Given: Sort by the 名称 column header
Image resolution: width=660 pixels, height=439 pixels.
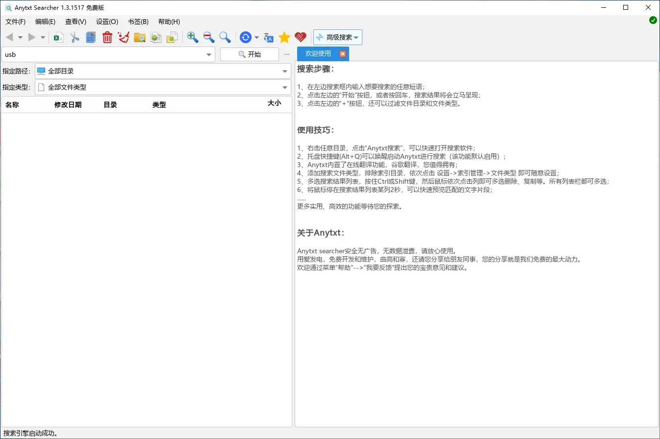Looking at the screenshot, I should [12, 105].
